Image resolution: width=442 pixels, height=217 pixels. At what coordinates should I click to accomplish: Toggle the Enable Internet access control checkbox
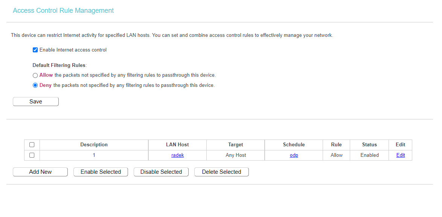point(35,50)
